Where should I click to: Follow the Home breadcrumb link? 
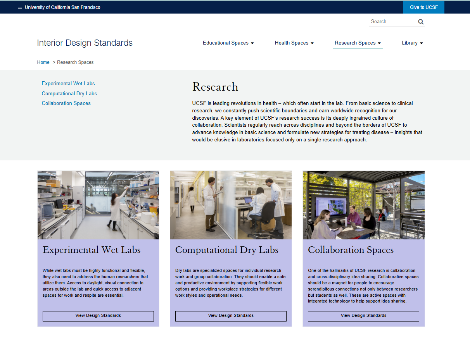coord(43,62)
